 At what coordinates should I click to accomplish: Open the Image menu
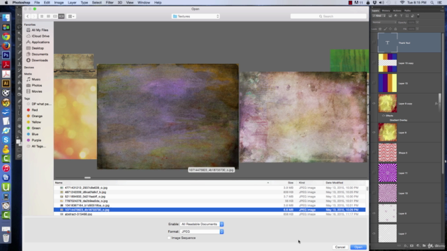(x=59, y=3)
